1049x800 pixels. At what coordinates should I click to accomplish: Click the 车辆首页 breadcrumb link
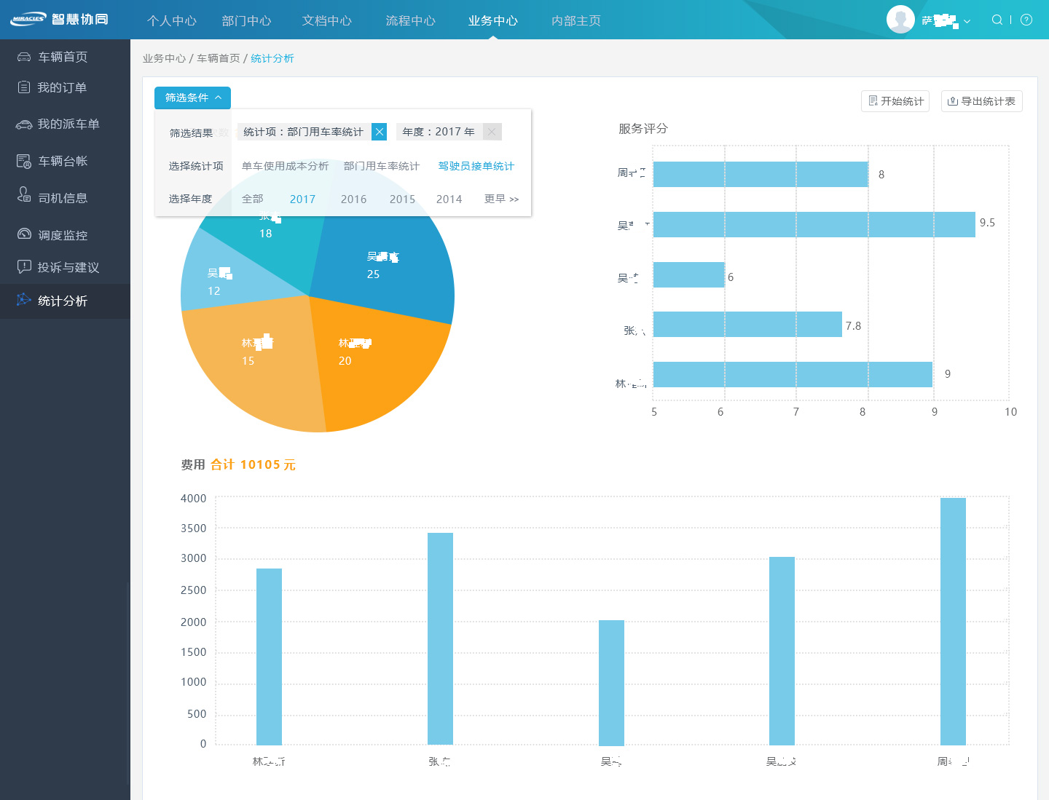(218, 58)
